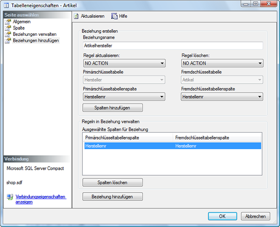The height and width of the screenshot is (227, 280).
Task: Click the window title bar table icon
Action: click(6, 5)
